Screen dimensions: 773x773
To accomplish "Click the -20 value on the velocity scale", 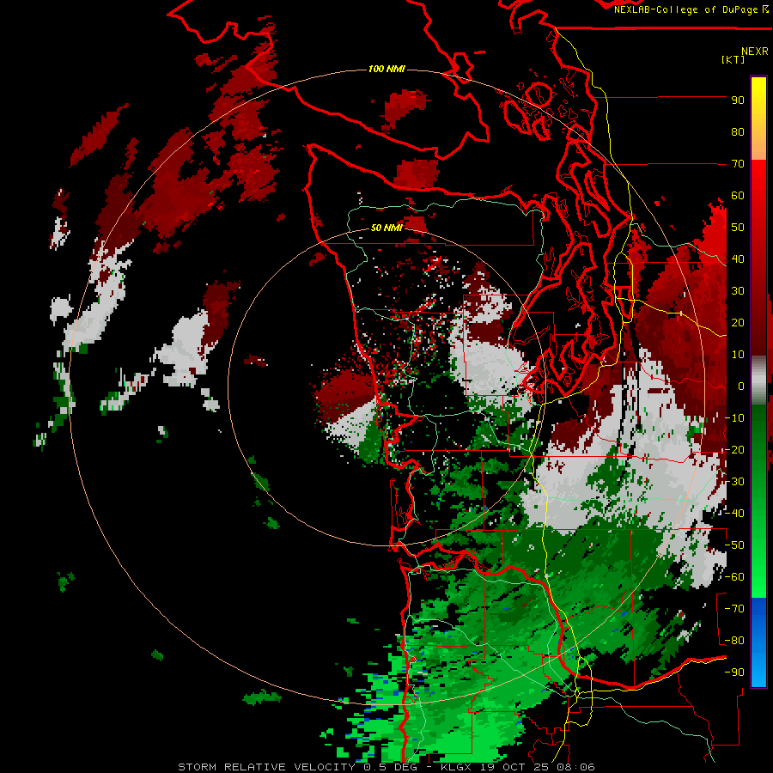I will click(x=734, y=449).
